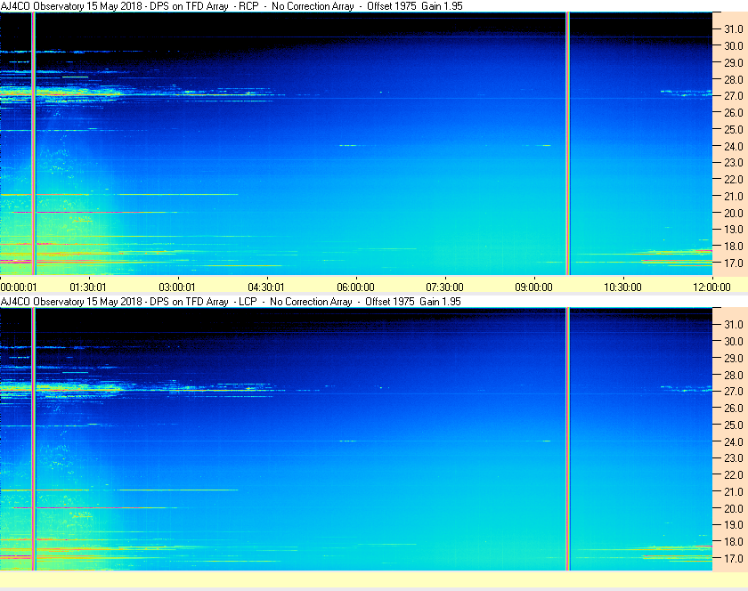748x591 pixels.
Task: Click 19.0 frequency label in RCP panel
Action: pos(734,230)
